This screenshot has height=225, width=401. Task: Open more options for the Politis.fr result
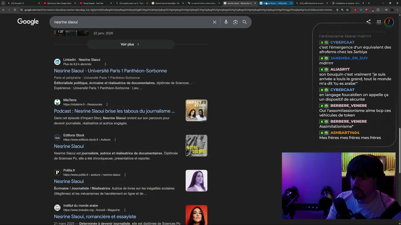click(125, 175)
